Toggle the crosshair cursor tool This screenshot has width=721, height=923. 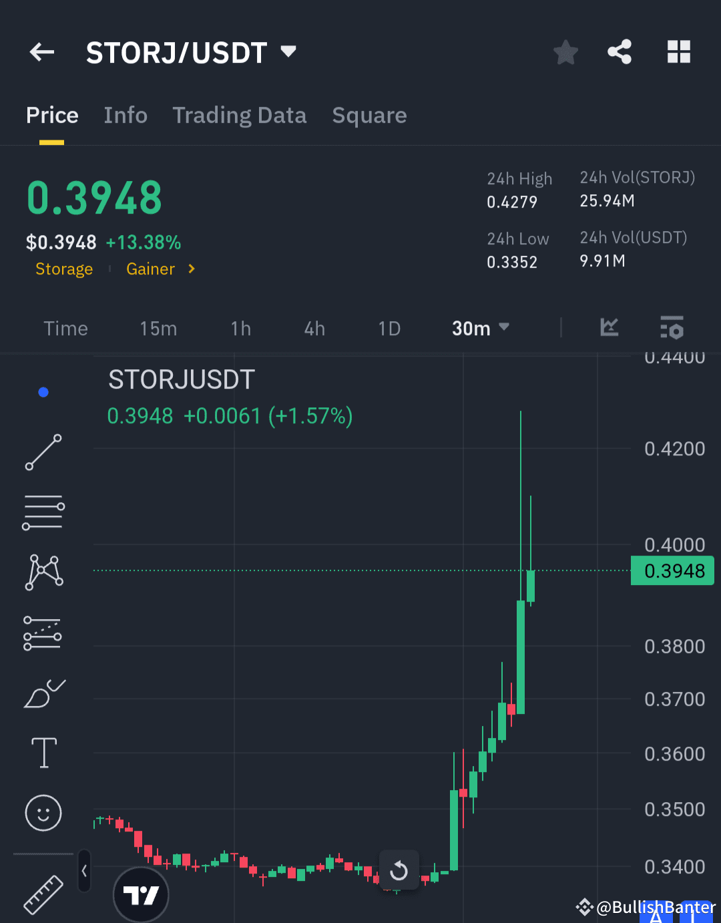point(43,391)
